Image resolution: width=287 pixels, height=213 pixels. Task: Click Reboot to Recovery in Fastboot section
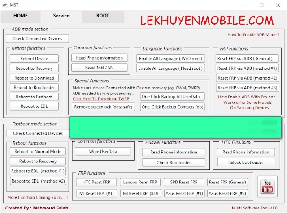(x=38, y=161)
